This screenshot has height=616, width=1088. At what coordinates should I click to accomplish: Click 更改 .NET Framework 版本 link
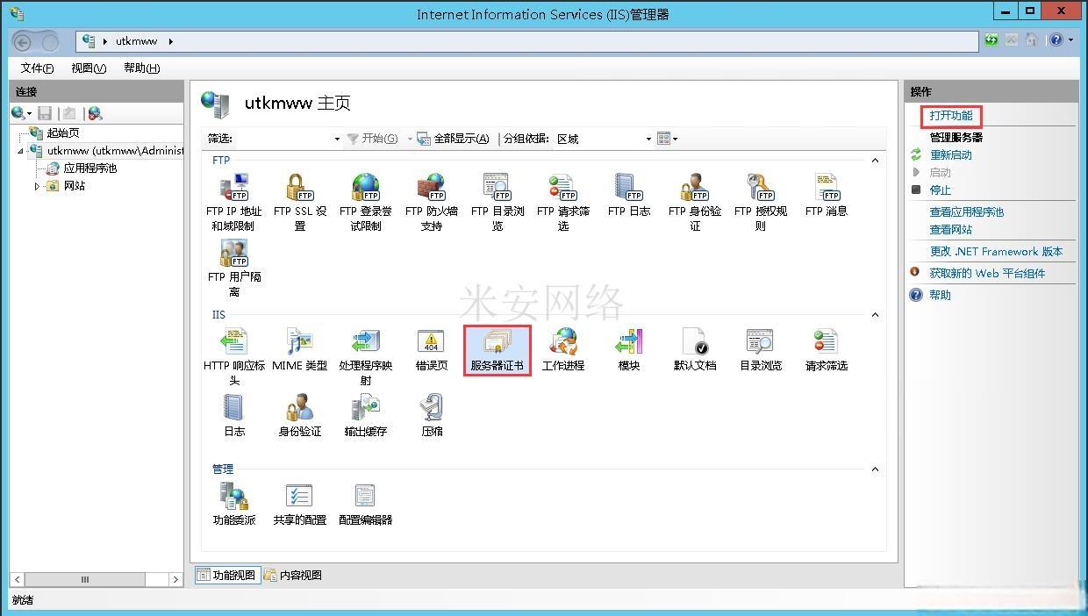click(x=996, y=252)
